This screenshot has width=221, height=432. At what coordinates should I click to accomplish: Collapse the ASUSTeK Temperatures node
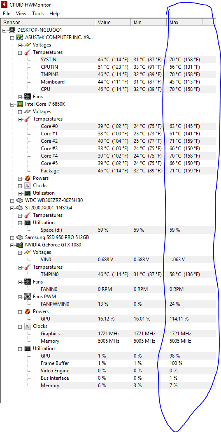[20, 52]
